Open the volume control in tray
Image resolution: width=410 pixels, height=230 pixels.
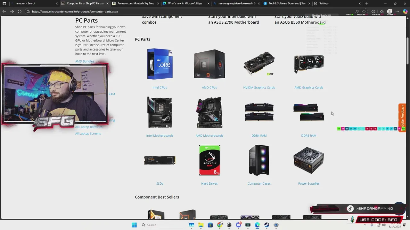(x=384, y=225)
